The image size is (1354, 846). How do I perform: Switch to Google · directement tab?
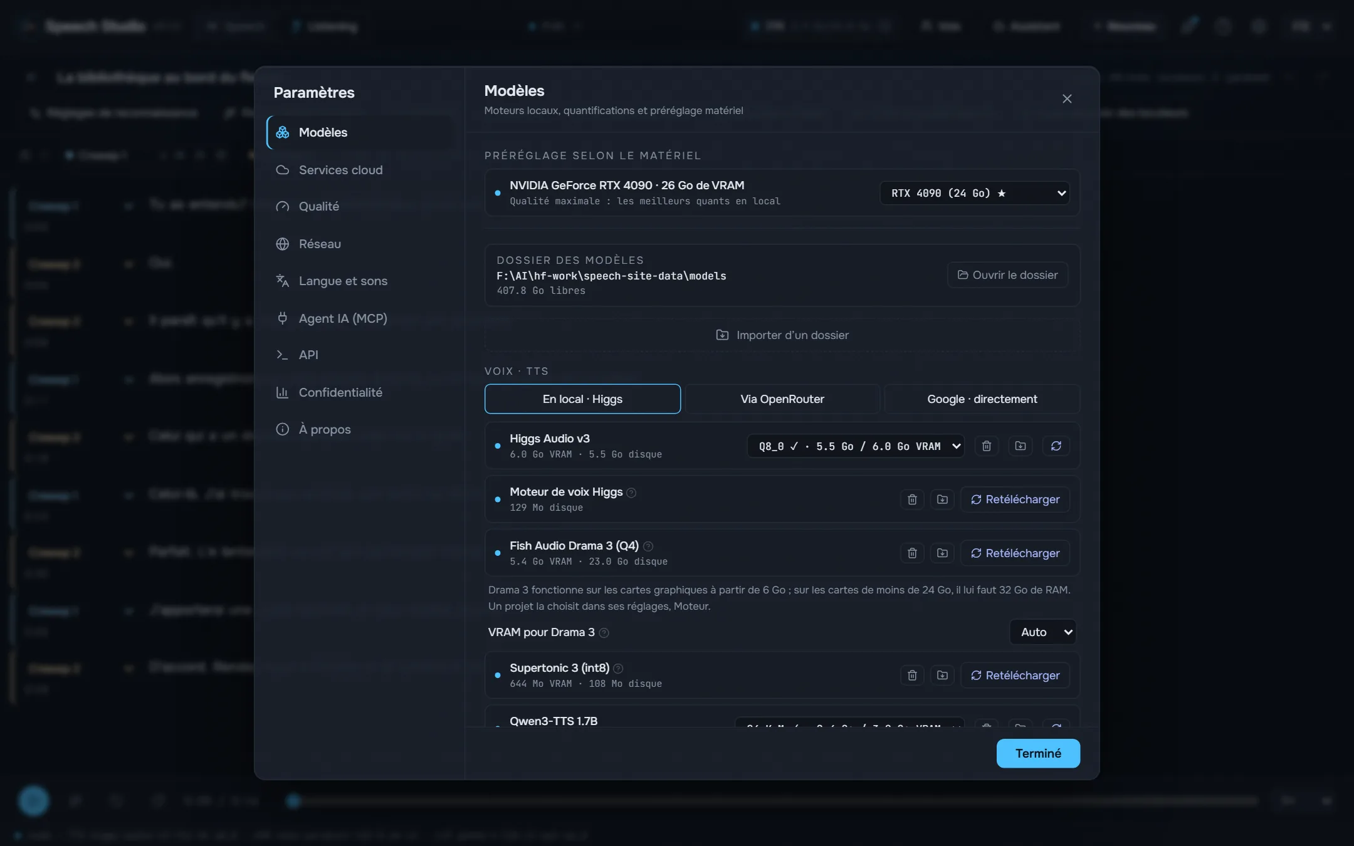(x=982, y=399)
